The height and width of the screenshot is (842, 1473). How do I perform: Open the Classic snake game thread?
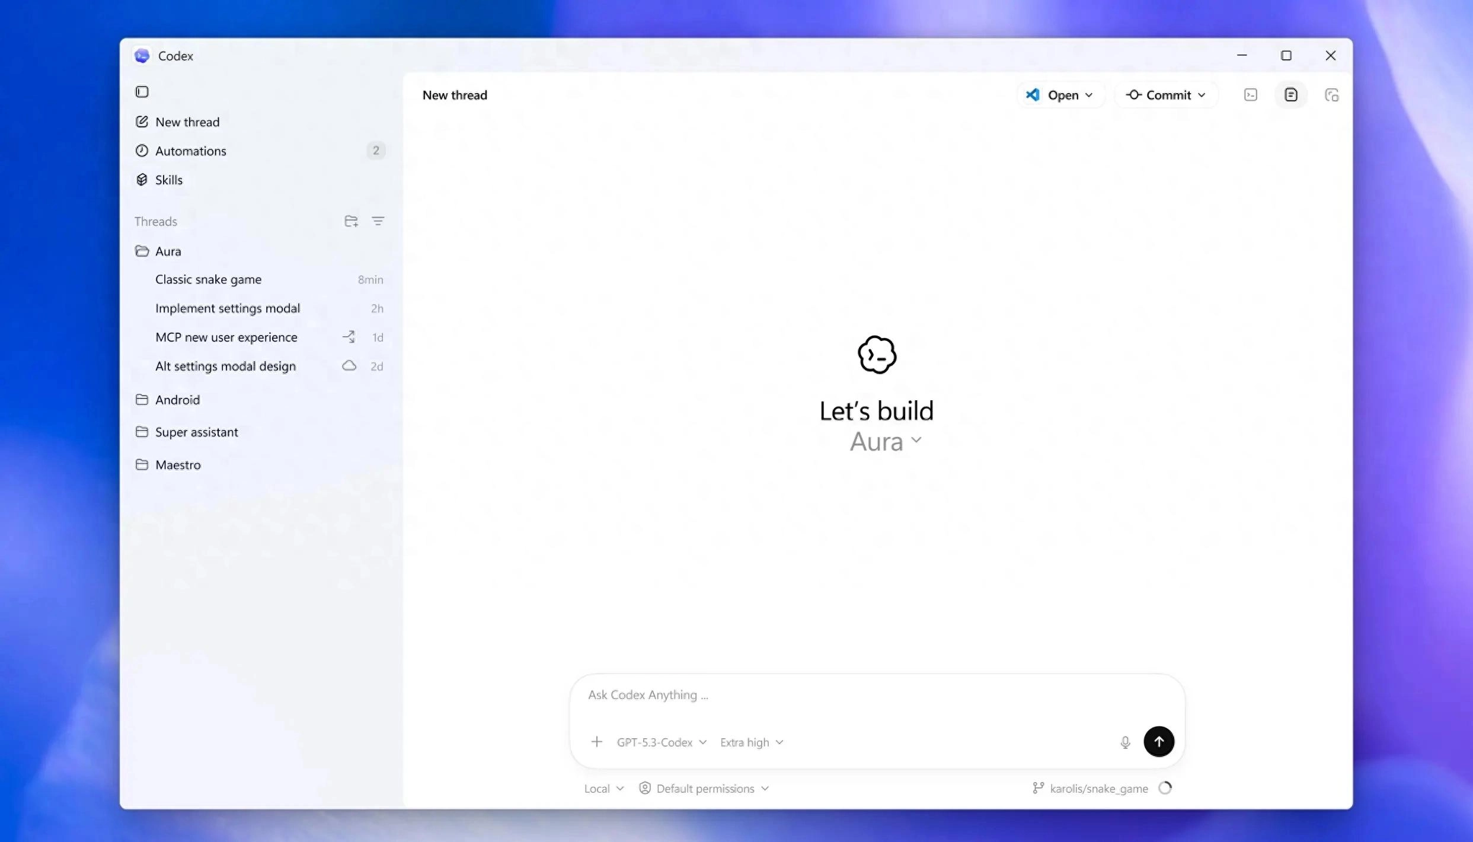208,279
